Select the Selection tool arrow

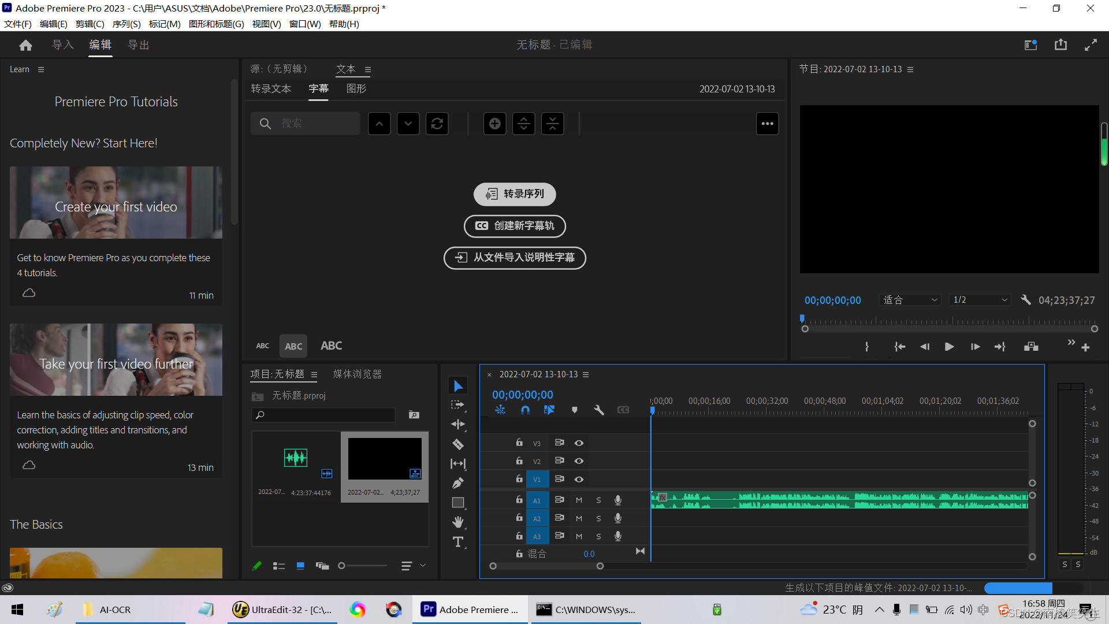pos(458,386)
